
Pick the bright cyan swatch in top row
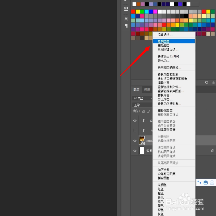point(146,12)
